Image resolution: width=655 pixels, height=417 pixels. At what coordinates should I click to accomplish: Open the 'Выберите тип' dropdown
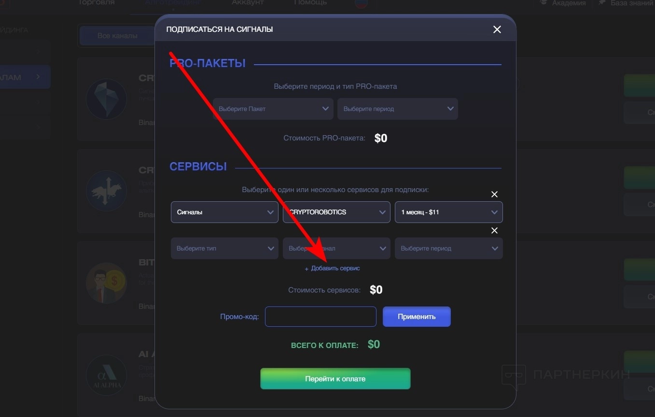[224, 249]
